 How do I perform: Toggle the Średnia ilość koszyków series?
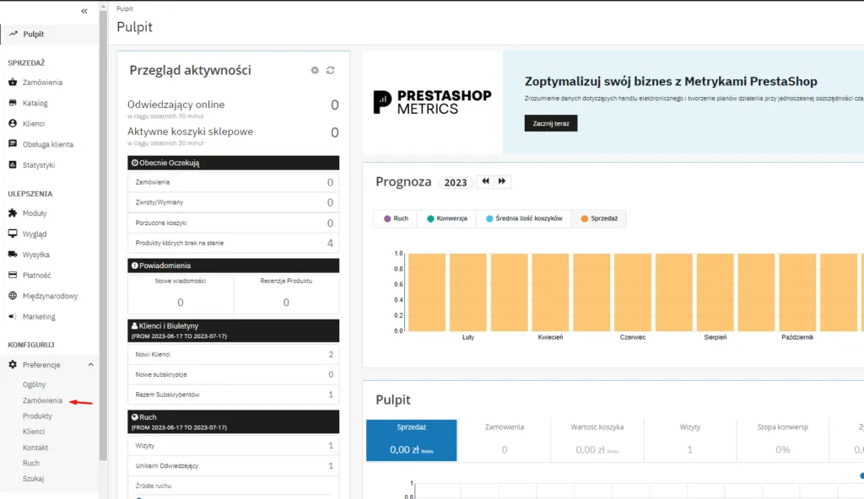point(523,218)
